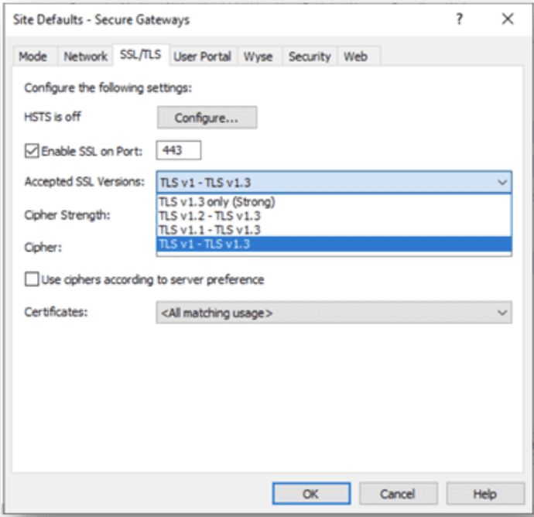
Task: Click the "Cipher Strength:" label
Action: (x=67, y=215)
